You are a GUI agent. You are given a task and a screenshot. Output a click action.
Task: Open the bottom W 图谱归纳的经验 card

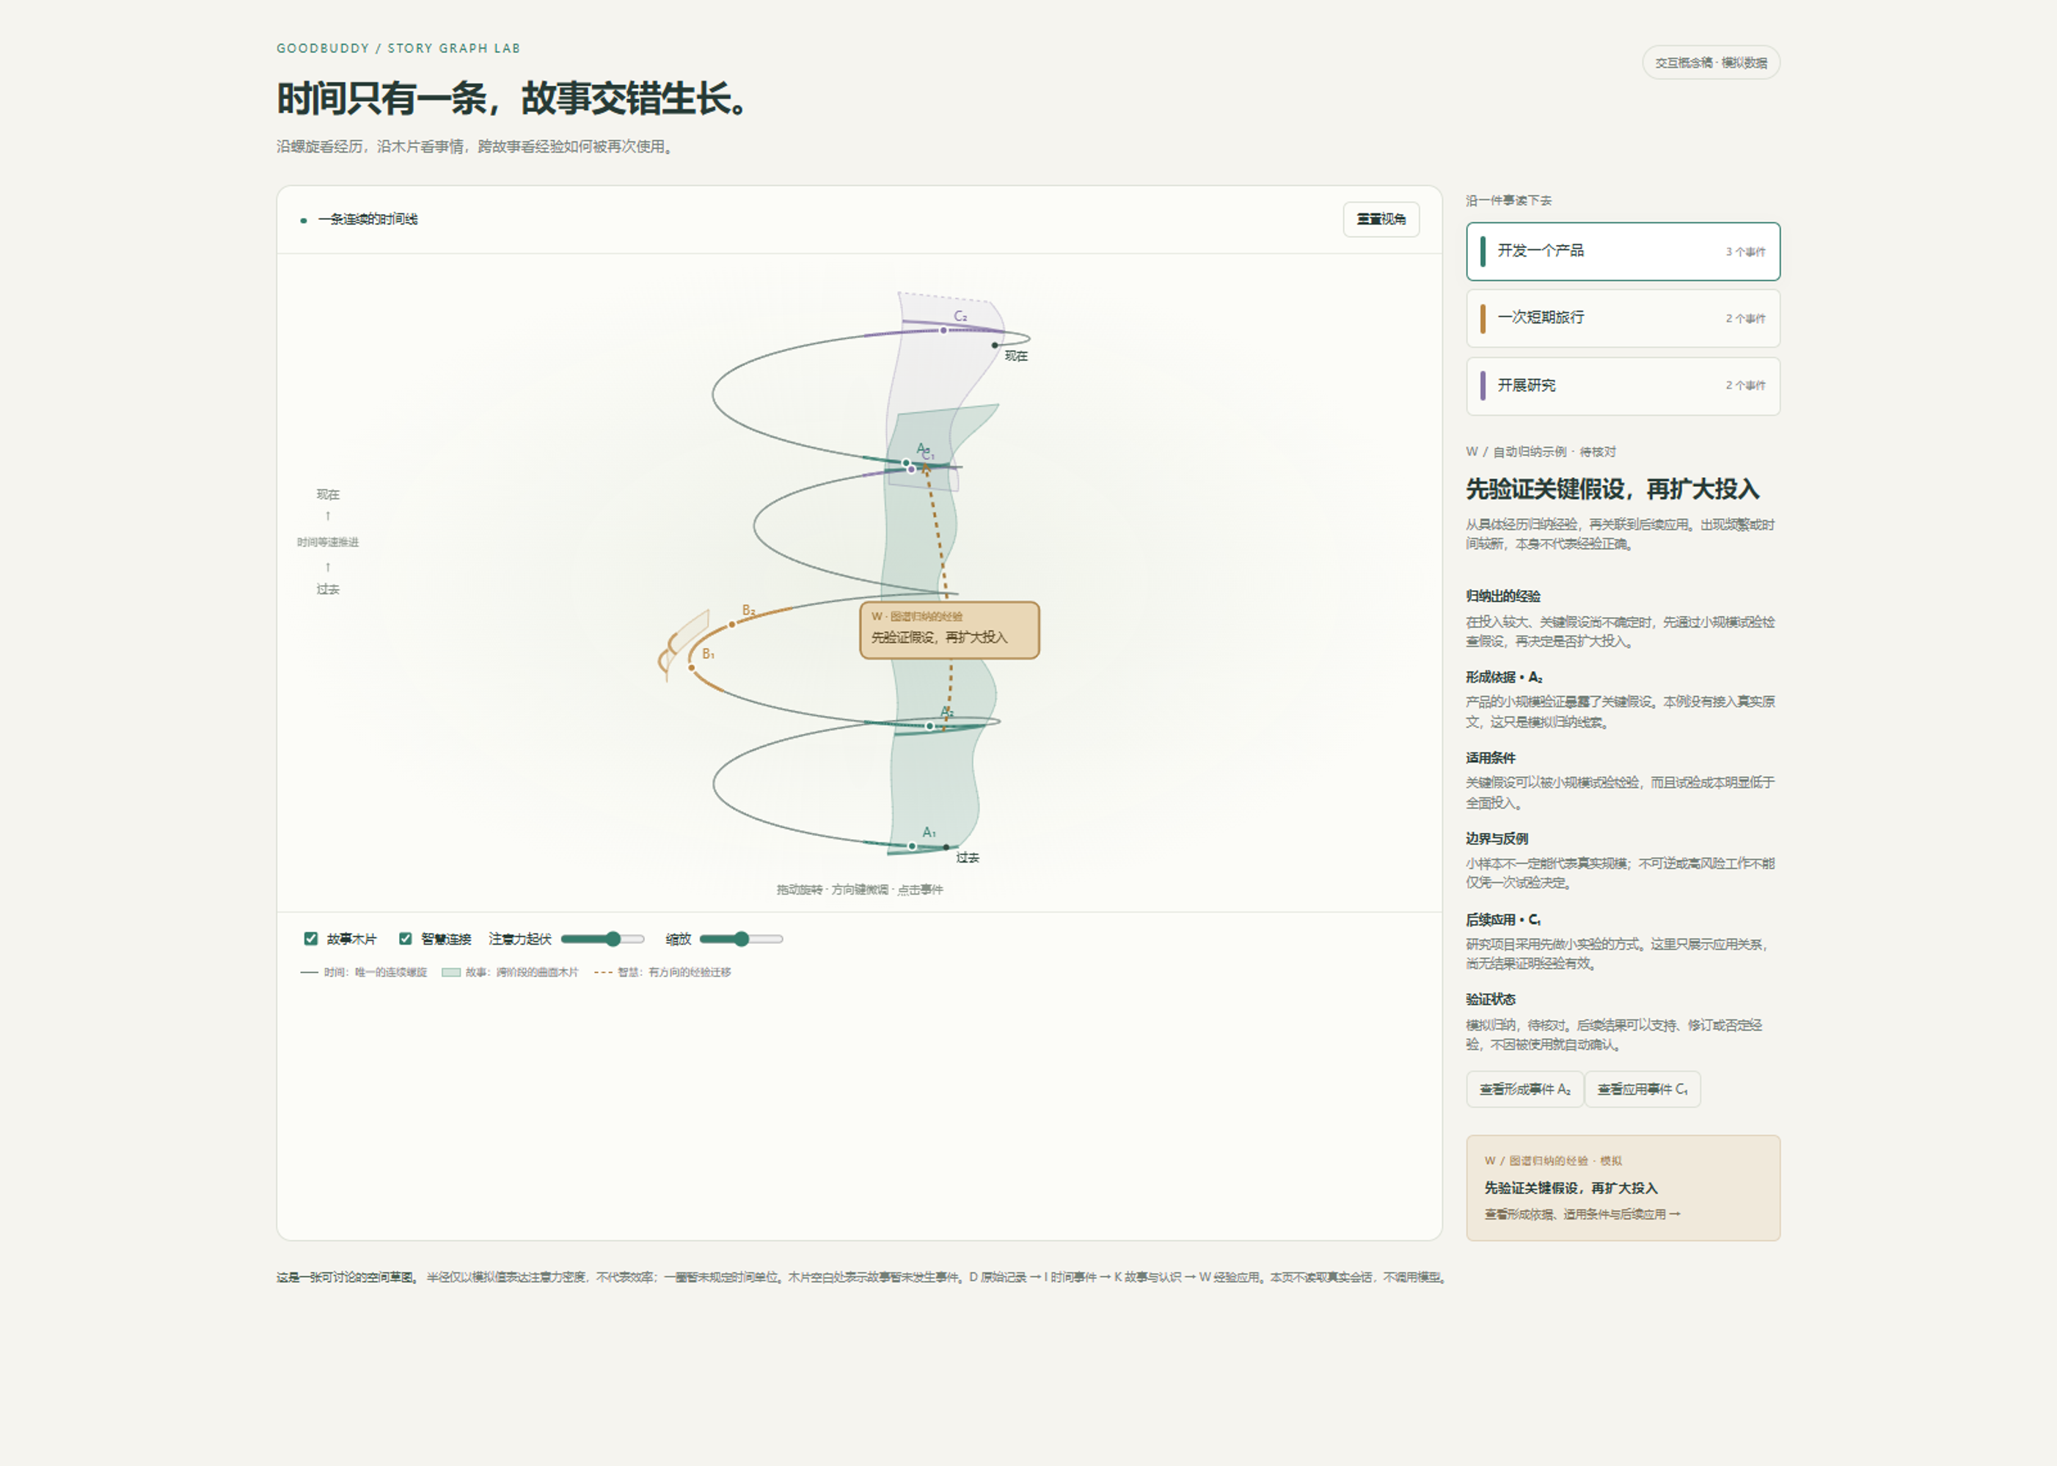coord(1623,1187)
